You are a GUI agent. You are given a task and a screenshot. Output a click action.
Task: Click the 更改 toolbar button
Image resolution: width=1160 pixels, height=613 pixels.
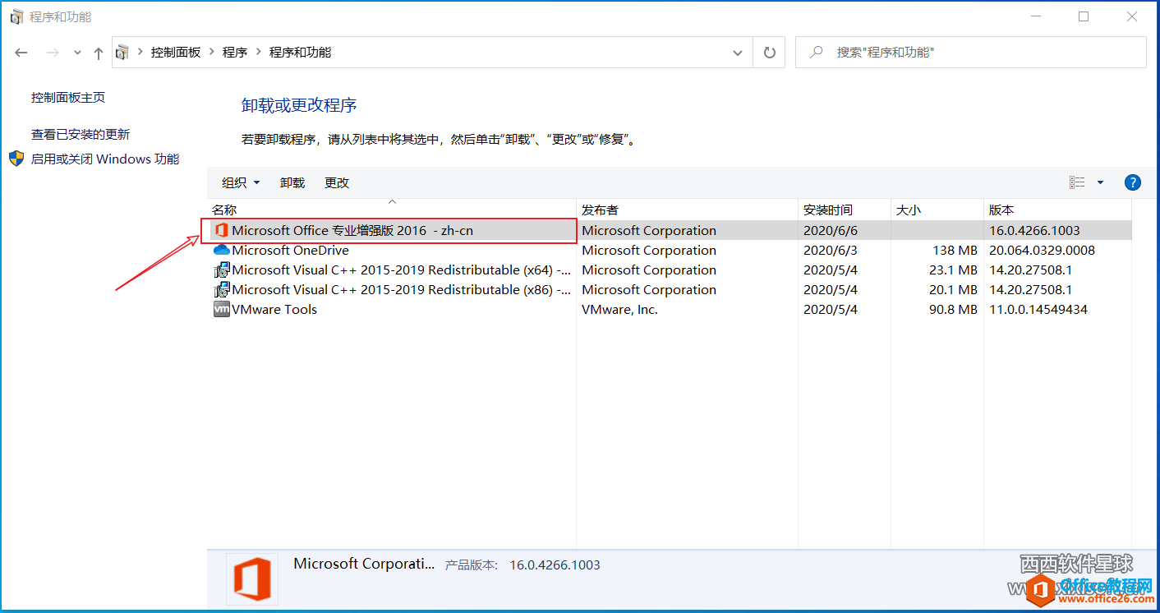337,182
